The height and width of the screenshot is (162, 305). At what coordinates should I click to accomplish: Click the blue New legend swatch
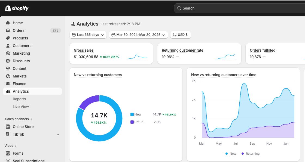(132, 114)
